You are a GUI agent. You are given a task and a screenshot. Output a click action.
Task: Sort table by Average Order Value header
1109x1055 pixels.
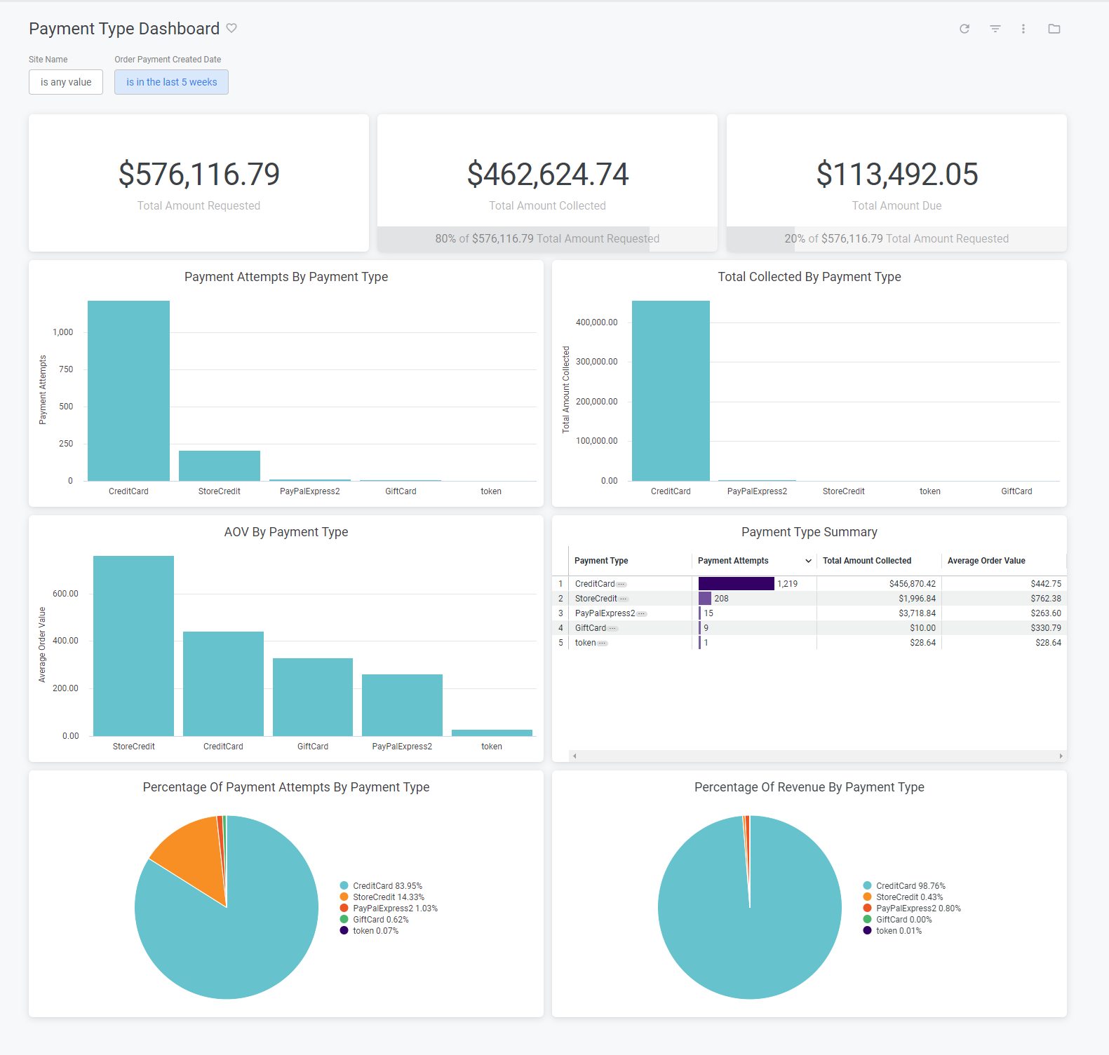(x=986, y=561)
